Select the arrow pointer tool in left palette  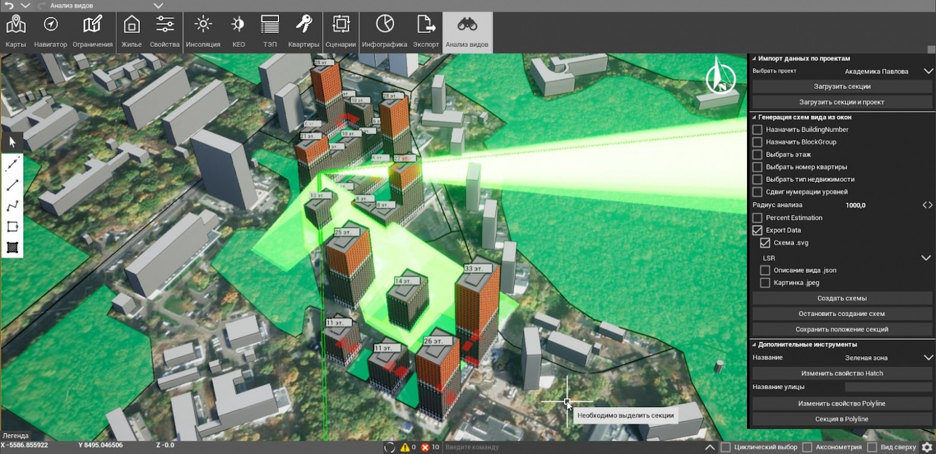pyautogui.click(x=13, y=142)
